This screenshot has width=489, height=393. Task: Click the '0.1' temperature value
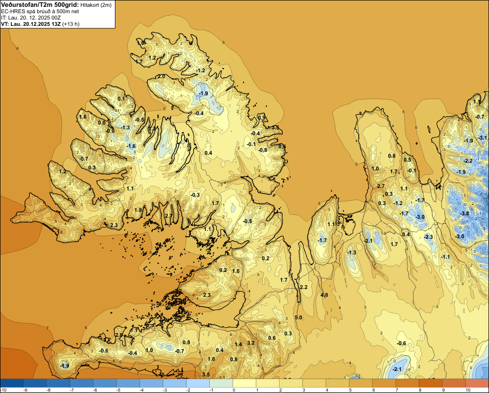coord(121,99)
